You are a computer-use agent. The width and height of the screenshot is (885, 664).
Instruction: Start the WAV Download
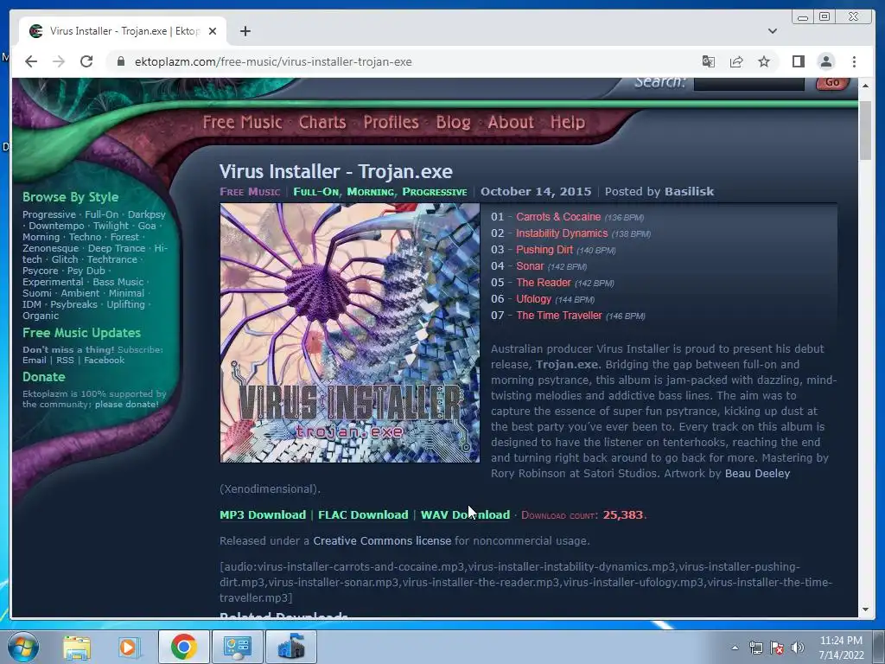point(465,515)
